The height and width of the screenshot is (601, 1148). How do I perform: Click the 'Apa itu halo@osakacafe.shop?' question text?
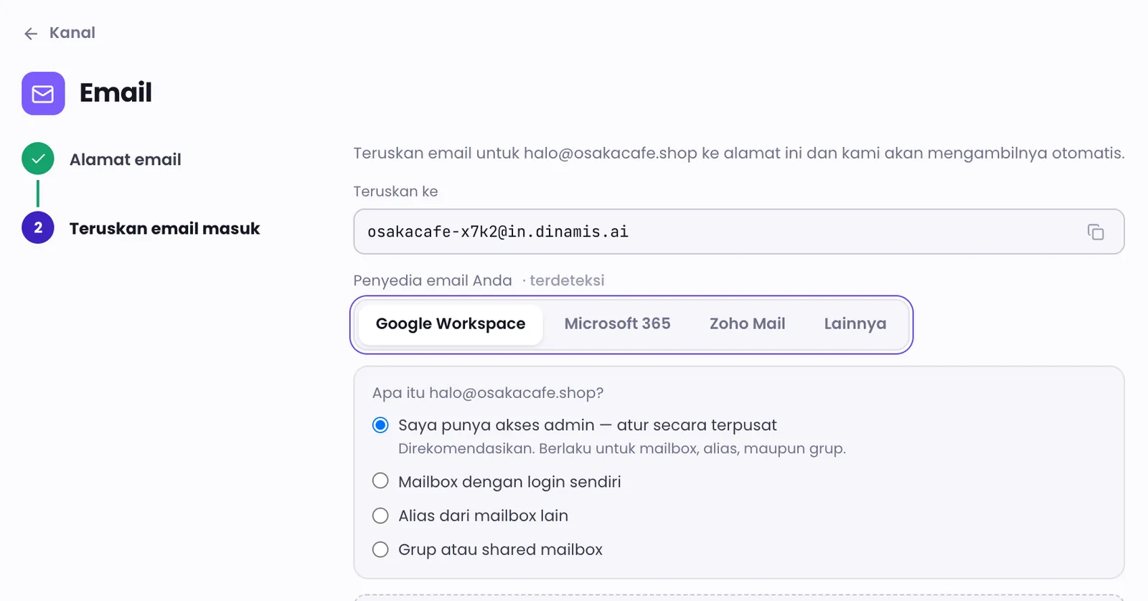[x=488, y=393]
